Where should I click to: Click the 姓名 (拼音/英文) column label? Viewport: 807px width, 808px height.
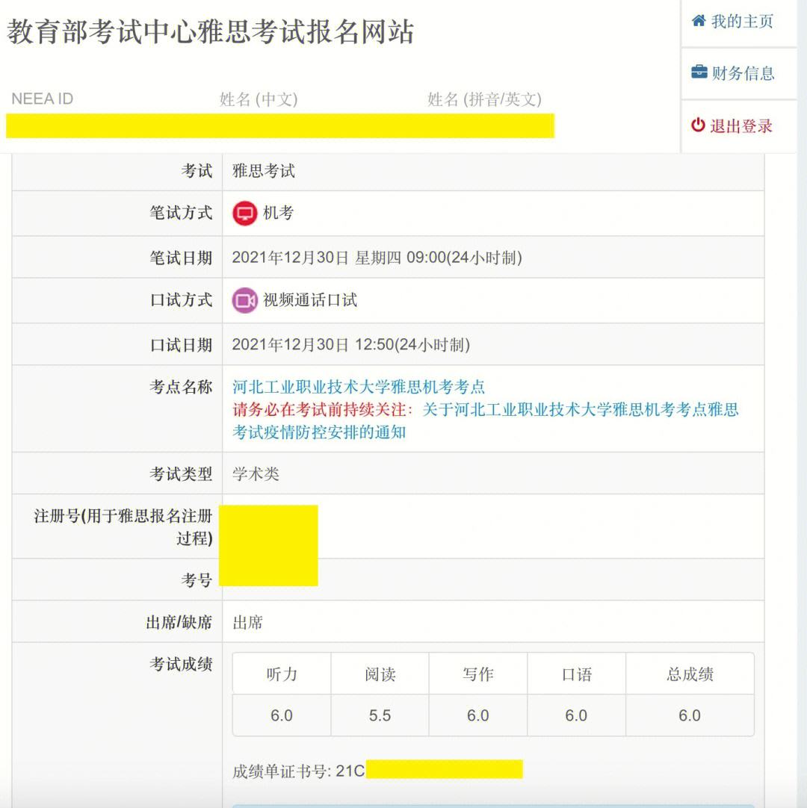484,99
